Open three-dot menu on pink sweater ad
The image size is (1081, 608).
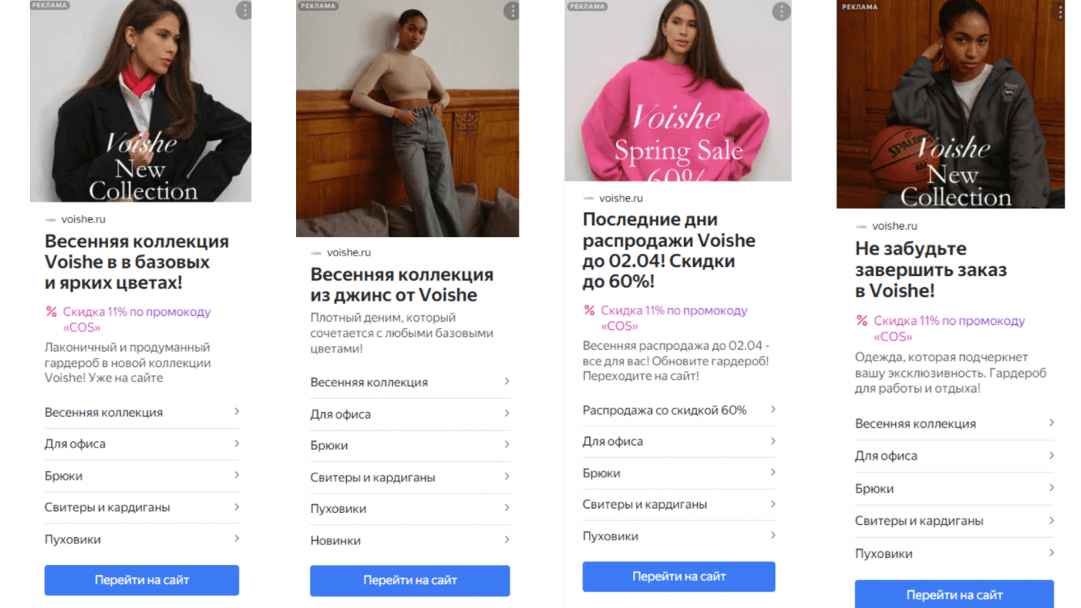point(781,11)
